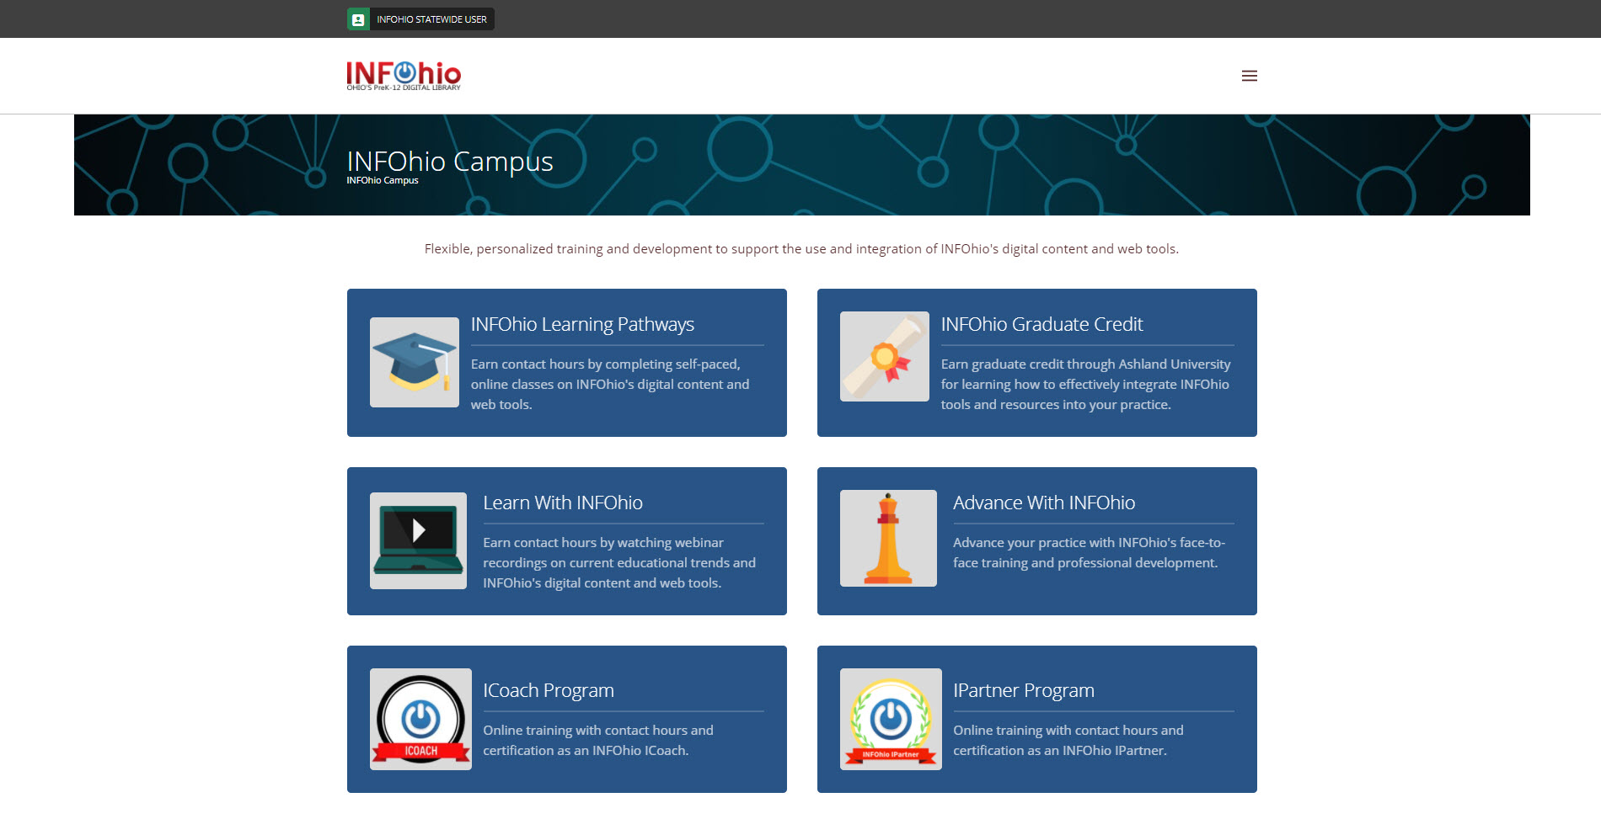
Task: Open ICoach Program heading
Action: tap(549, 690)
